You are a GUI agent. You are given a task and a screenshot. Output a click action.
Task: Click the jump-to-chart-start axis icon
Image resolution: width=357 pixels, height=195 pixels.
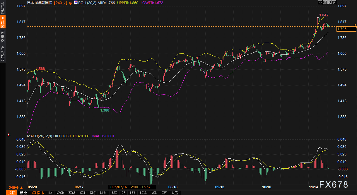(x=324, y=2)
